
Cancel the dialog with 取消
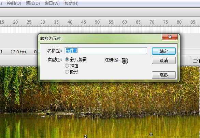164,60
